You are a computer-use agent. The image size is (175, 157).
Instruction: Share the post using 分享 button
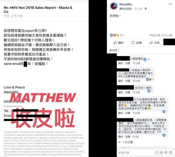(x=155, y=43)
